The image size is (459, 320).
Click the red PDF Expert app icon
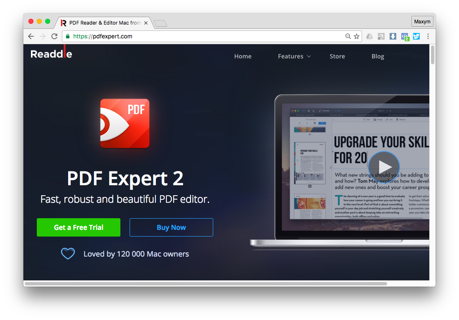click(x=125, y=123)
